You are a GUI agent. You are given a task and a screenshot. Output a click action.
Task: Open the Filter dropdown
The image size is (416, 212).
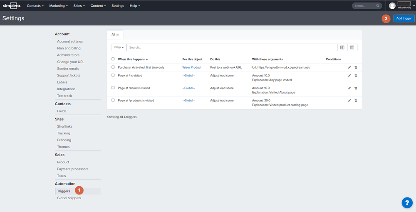click(119, 47)
